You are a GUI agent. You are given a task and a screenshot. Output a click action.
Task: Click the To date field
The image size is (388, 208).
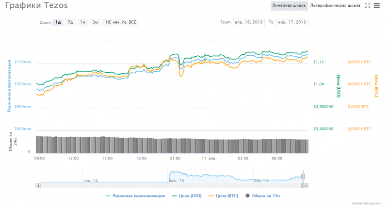[292, 22]
